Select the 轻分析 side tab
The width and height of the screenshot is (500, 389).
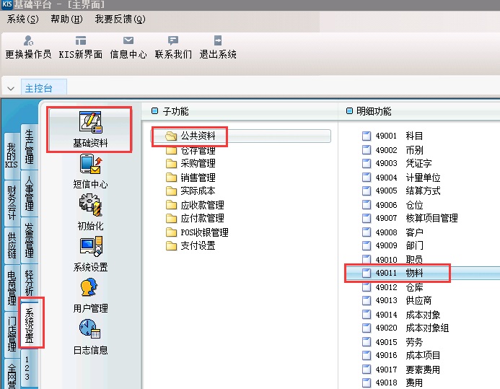tap(29, 282)
